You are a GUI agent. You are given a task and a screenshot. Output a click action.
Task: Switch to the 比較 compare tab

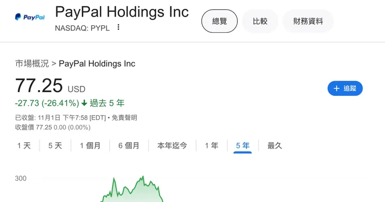[x=260, y=21]
